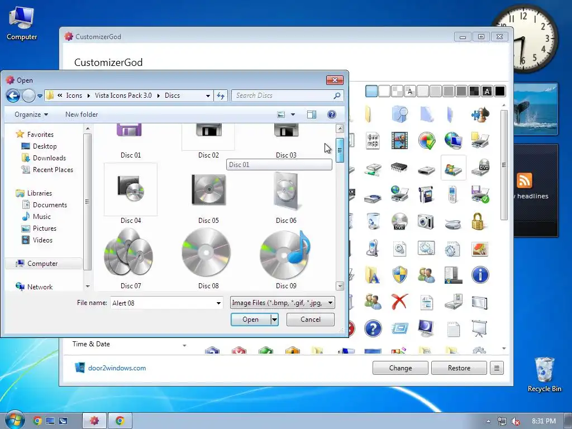
Task: Open Downloads in the navigation pane
Action: point(49,158)
